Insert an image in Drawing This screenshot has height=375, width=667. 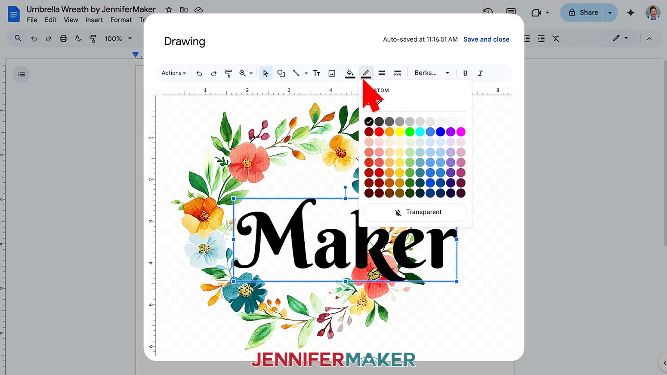(332, 74)
